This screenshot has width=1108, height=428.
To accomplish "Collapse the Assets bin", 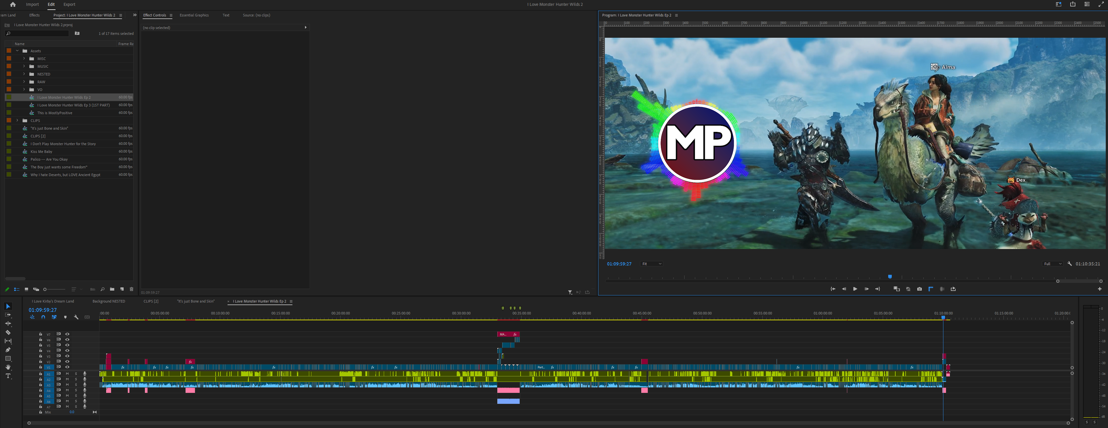I will tap(17, 51).
